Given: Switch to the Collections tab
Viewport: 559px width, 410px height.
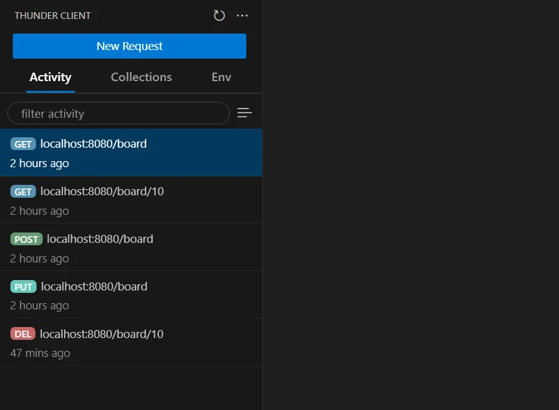Looking at the screenshot, I should [x=141, y=77].
